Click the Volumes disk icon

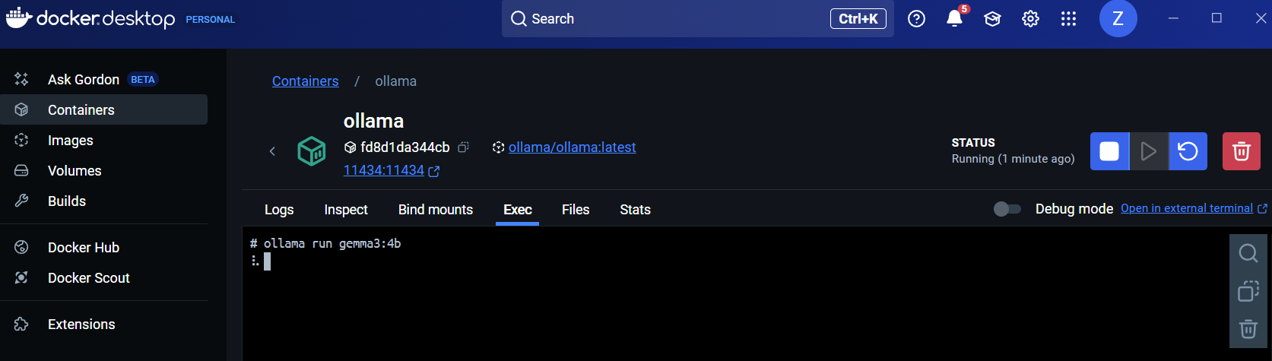pyautogui.click(x=21, y=170)
